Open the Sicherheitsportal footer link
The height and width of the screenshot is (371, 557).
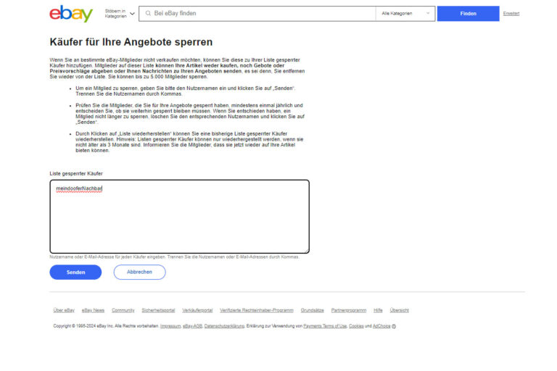(x=158, y=310)
